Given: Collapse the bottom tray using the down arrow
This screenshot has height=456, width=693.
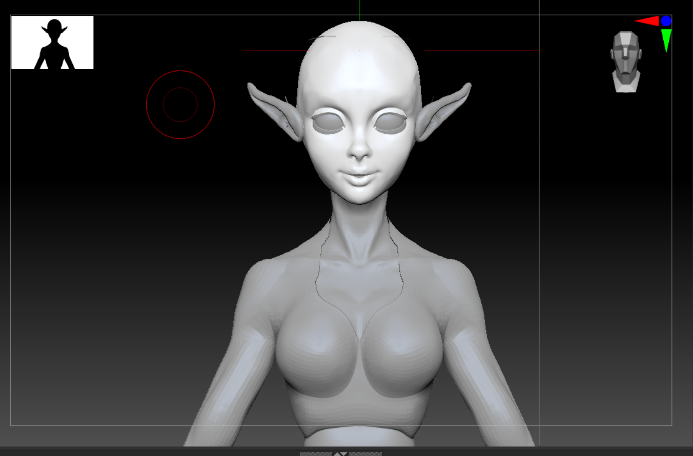Looking at the screenshot, I should coord(345,454).
